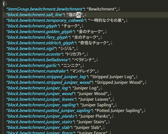
Task: Click the "block.bewitchment.juniper_leaves" key
Action: pos(41,99)
